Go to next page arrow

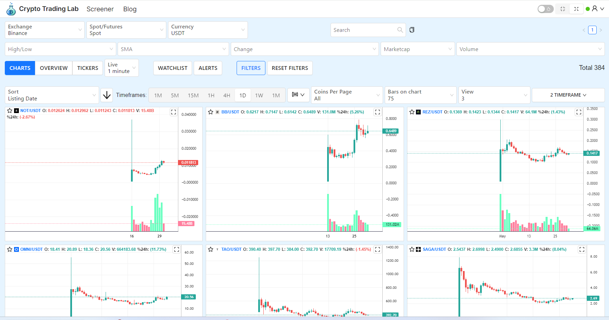[x=601, y=30]
